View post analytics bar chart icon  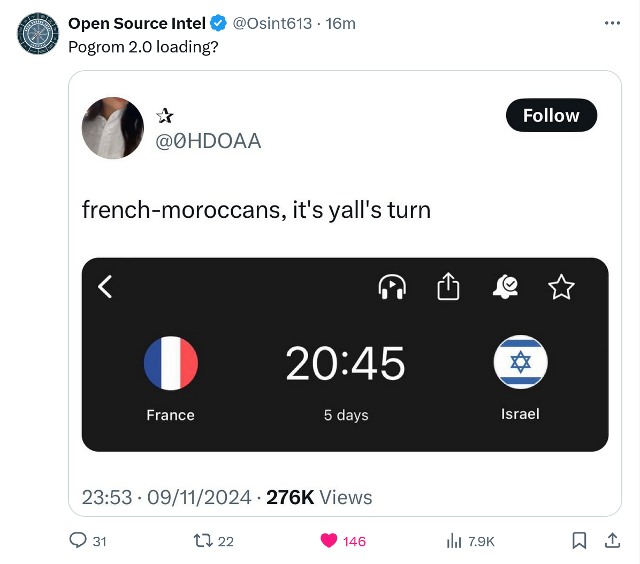454,540
